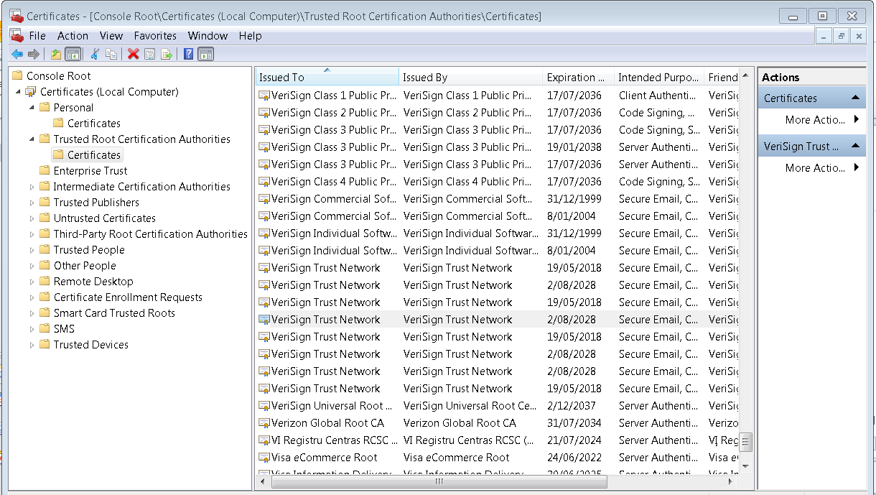
Task: Collapse the Certificates section in Actions pane
Action: tap(855, 98)
